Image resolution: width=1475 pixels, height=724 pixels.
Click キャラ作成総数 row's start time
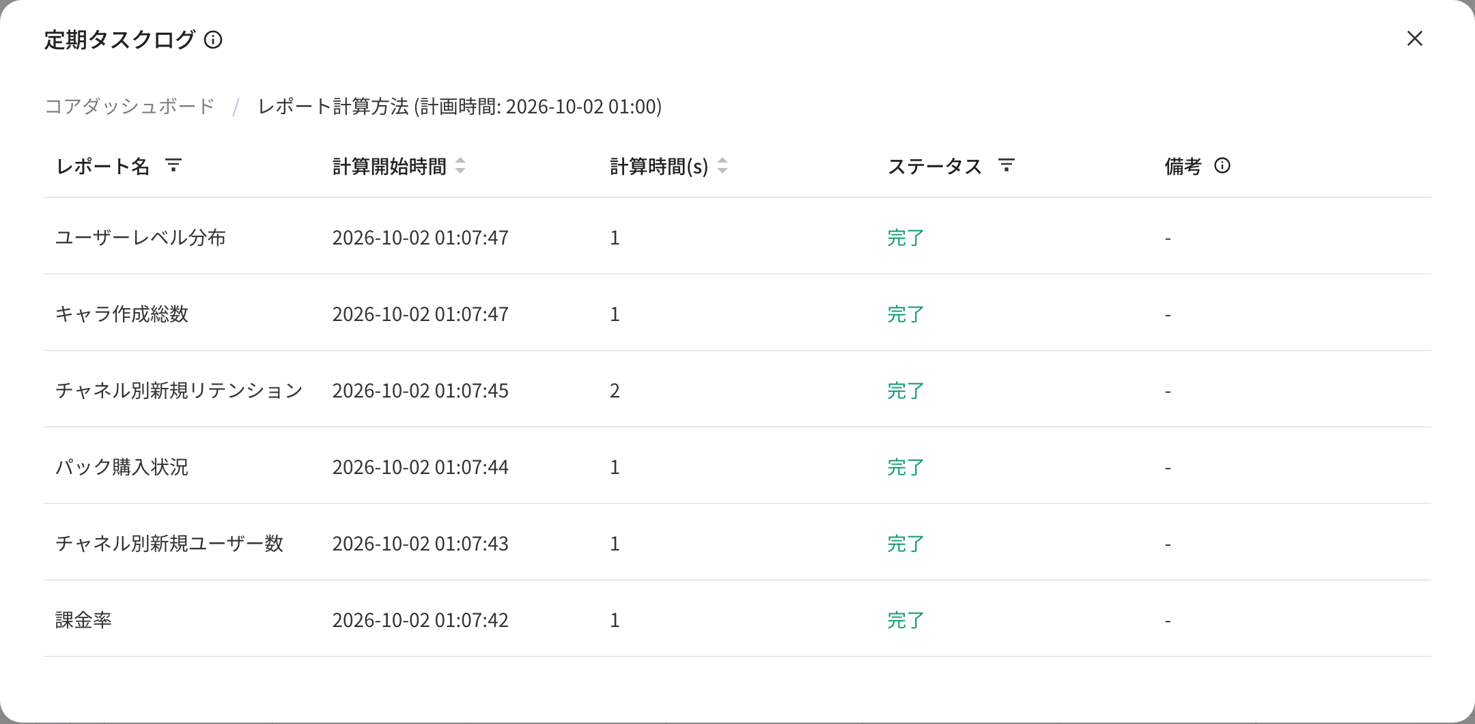(x=421, y=314)
